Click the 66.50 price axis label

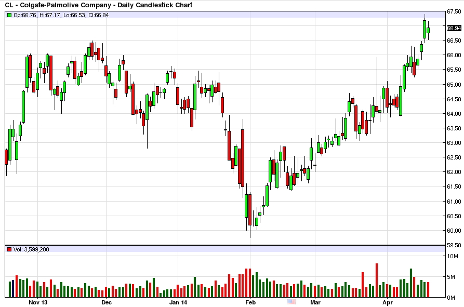pos(454,41)
